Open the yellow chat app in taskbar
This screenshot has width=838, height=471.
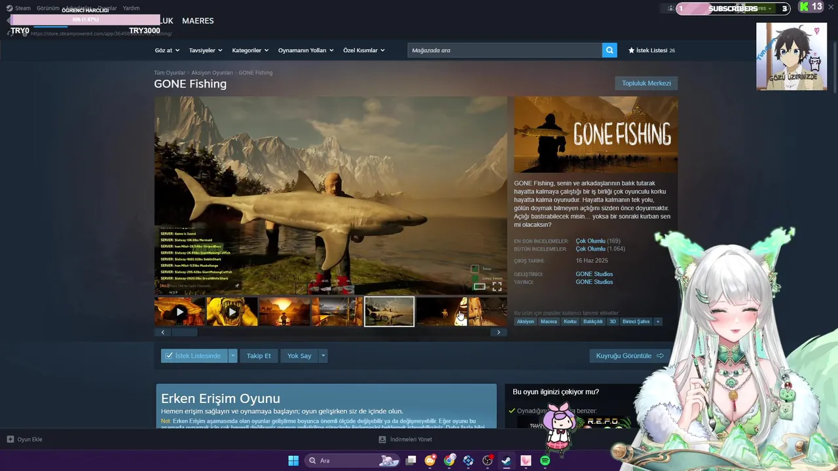[x=430, y=461]
